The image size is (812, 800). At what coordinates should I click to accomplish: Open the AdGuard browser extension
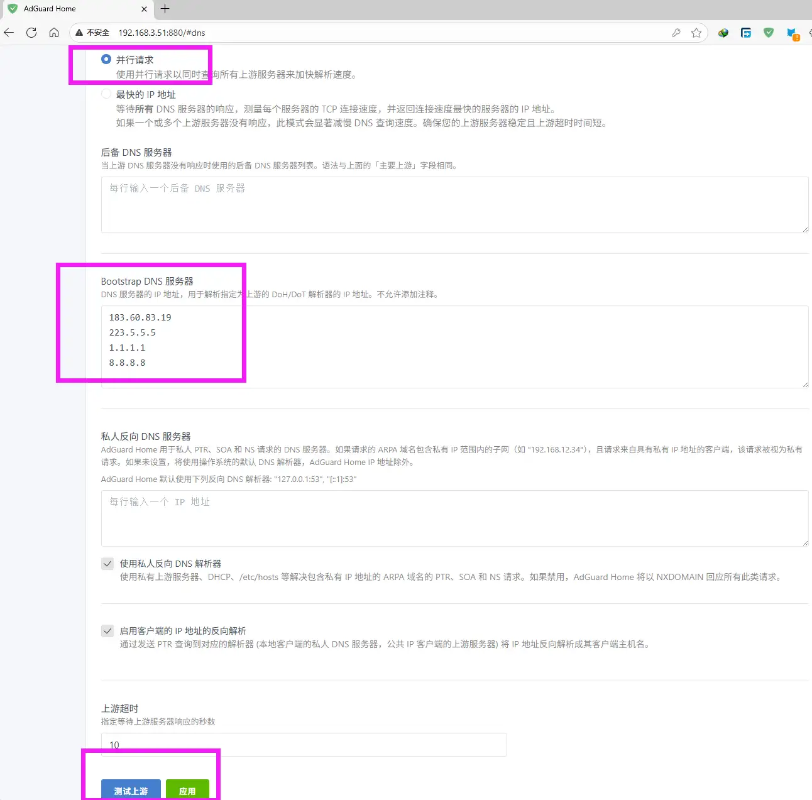click(x=769, y=33)
